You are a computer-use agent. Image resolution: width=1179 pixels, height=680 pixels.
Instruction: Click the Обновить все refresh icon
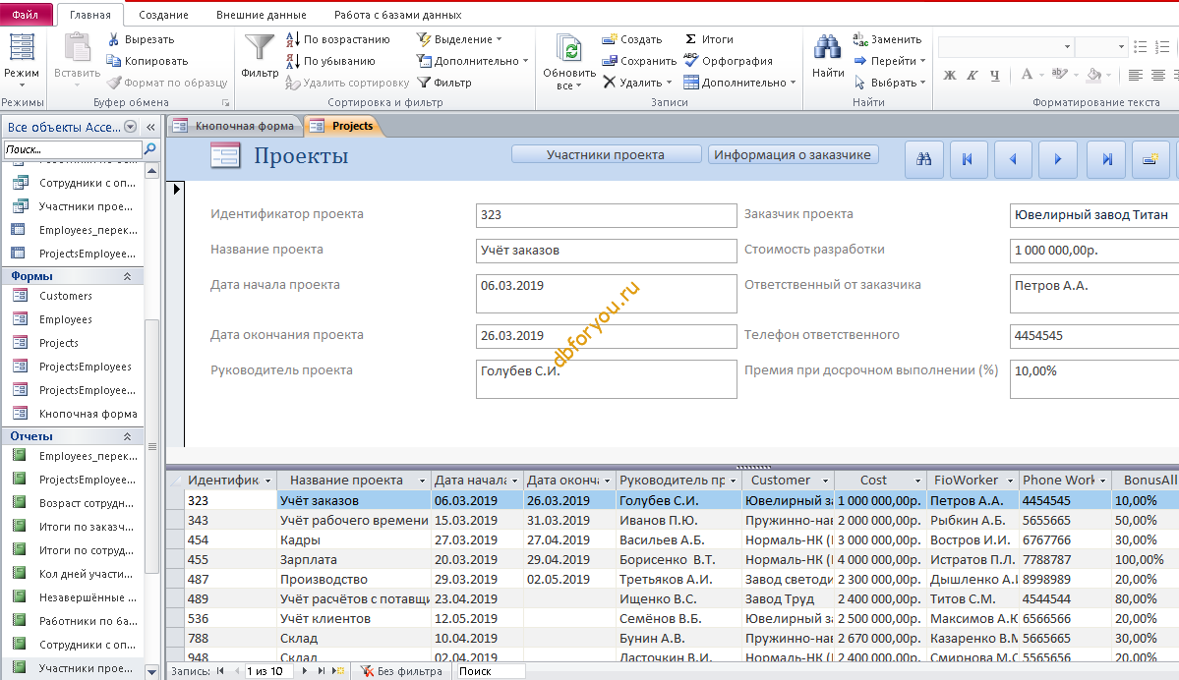569,49
